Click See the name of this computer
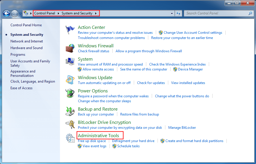Image resolution: width=256 pixels, height=164 pixels. pyautogui.click(x=144, y=69)
